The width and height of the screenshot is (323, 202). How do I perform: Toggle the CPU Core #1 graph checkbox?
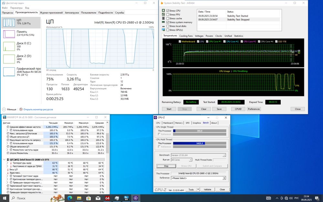pyautogui.click(x=207, y=41)
